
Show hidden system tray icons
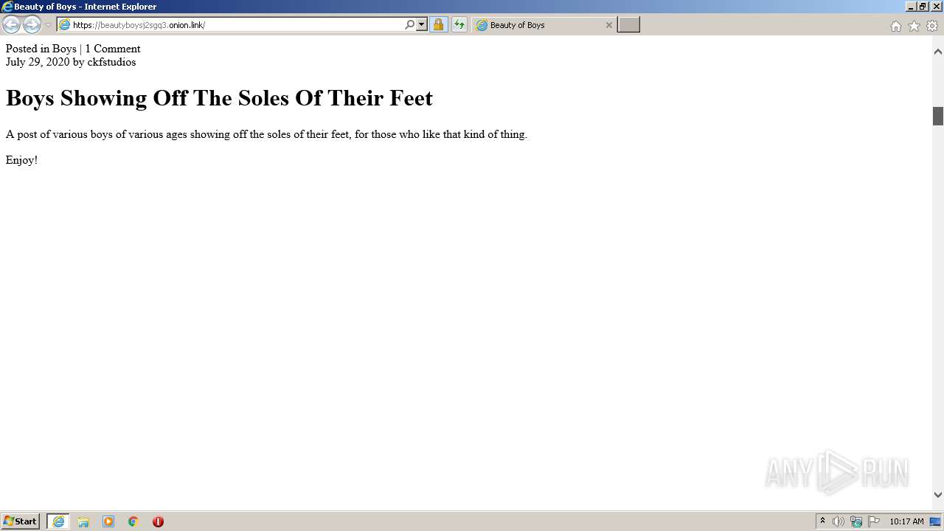point(822,521)
